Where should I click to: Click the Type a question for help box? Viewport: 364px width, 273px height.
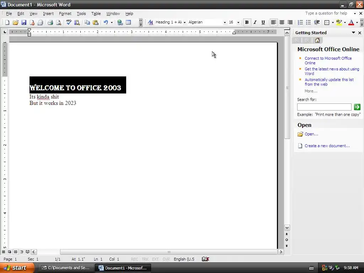[326, 13]
